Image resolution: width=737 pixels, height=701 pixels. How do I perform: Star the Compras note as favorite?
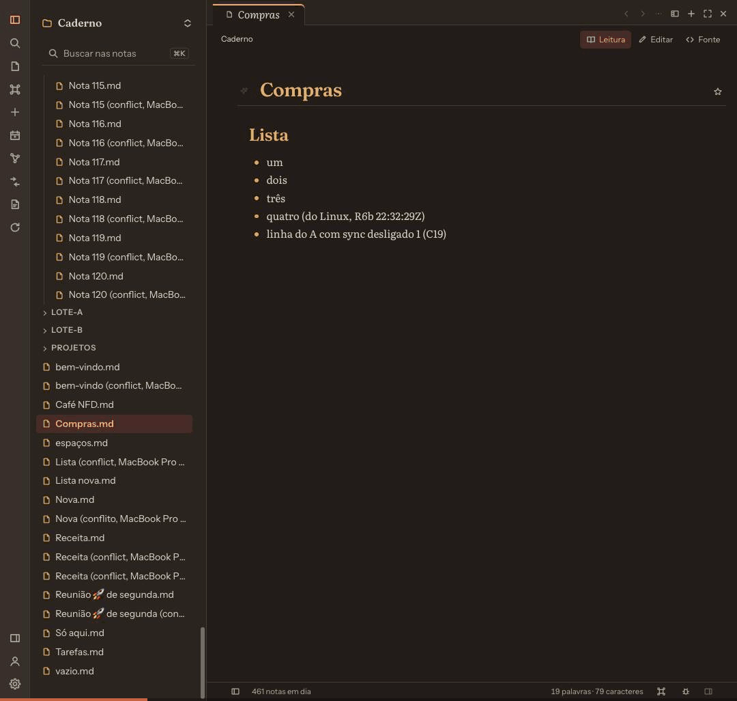pos(717,92)
